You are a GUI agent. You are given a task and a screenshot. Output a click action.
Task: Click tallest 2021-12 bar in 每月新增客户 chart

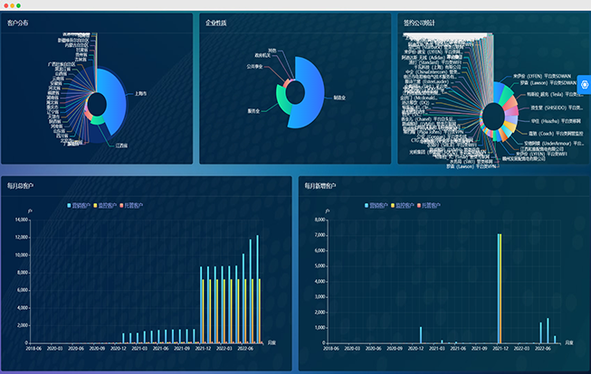click(x=499, y=287)
